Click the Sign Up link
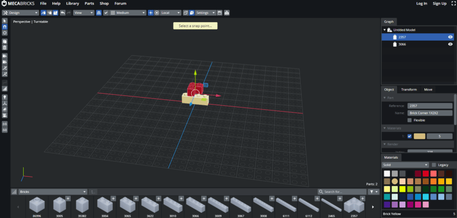Screen dimensions: 457x218 [440, 3]
